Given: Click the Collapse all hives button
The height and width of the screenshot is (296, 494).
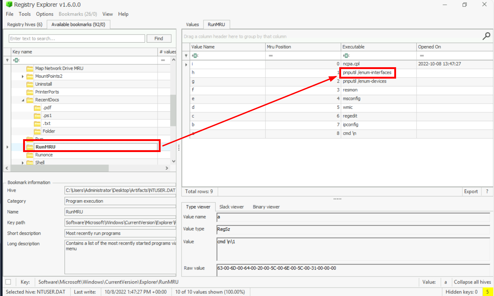Looking at the screenshot, I should [x=472, y=282].
